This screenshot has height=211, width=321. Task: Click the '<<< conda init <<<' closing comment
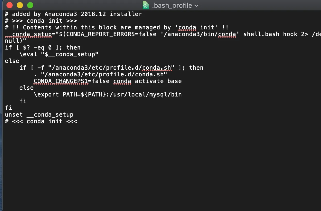point(44,121)
